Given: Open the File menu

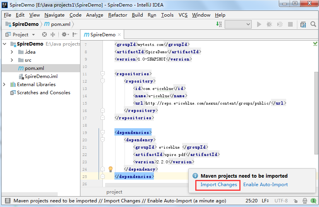Looking at the screenshot, I should tap(7, 15).
